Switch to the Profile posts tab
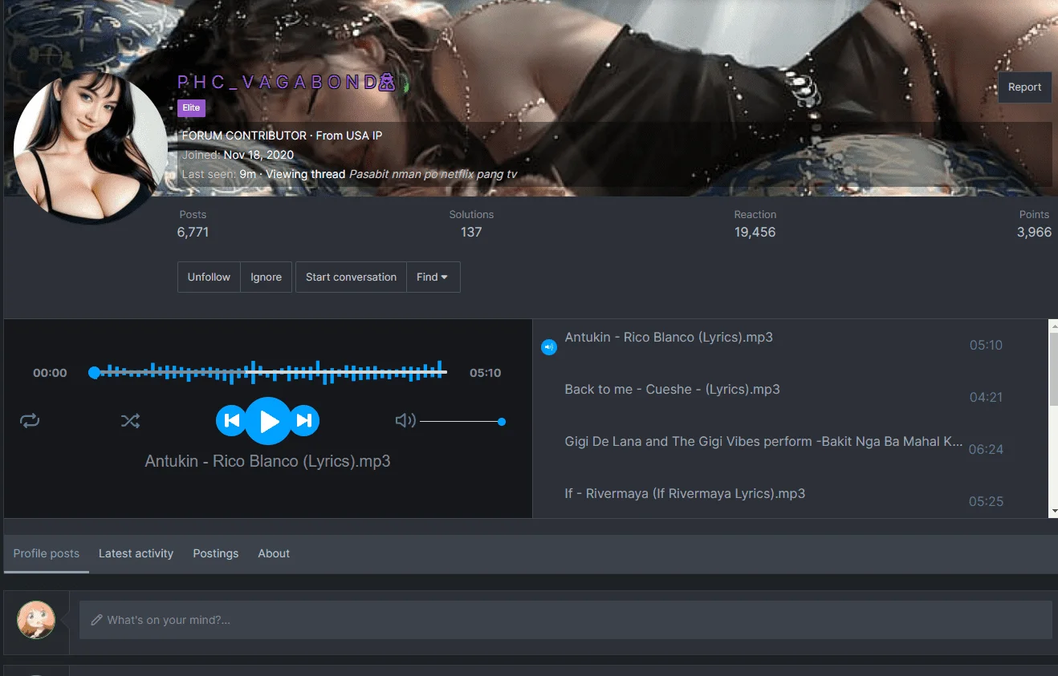Screen dimensions: 1058x676 pos(47,553)
